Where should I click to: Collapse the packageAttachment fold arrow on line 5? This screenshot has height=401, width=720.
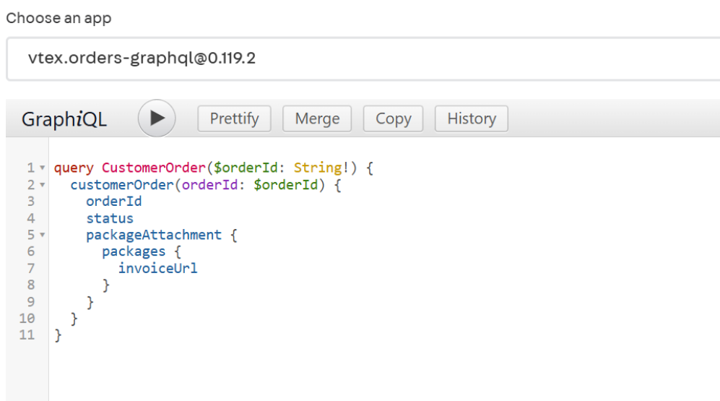pos(42,235)
